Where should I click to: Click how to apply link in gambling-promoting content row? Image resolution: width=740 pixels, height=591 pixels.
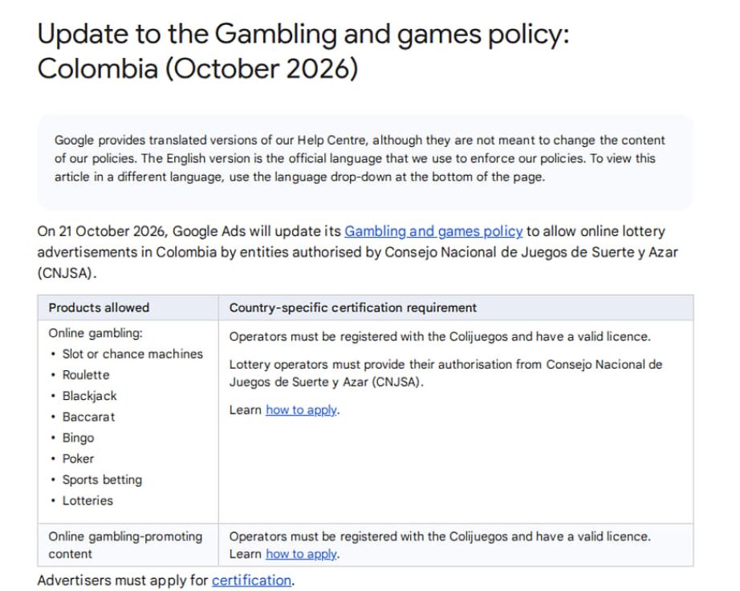[301, 554]
